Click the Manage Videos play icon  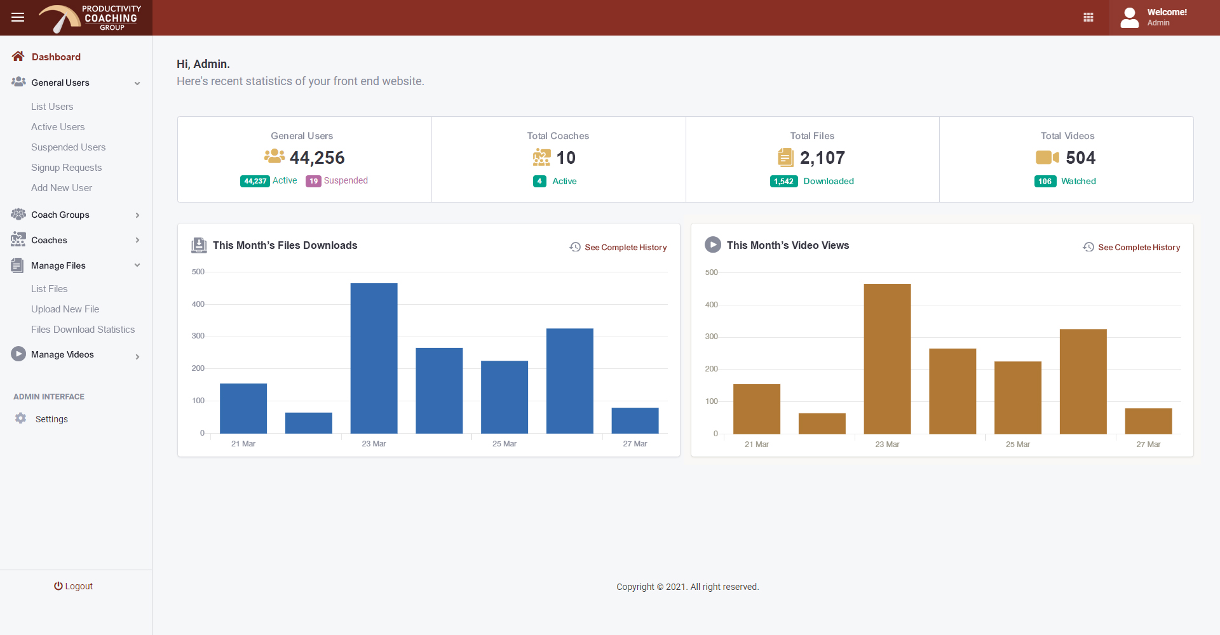18,354
